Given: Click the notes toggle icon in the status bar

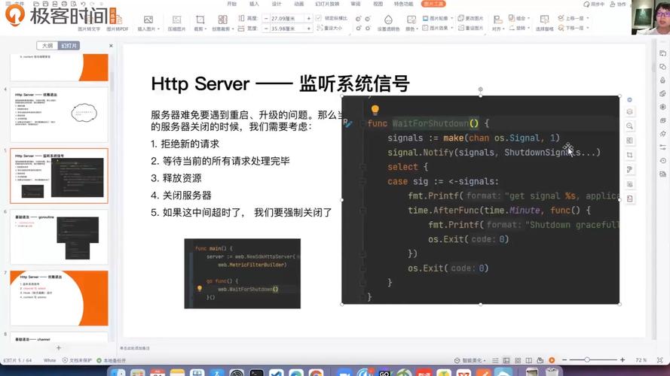Looking at the screenshot, I should 495,360.
